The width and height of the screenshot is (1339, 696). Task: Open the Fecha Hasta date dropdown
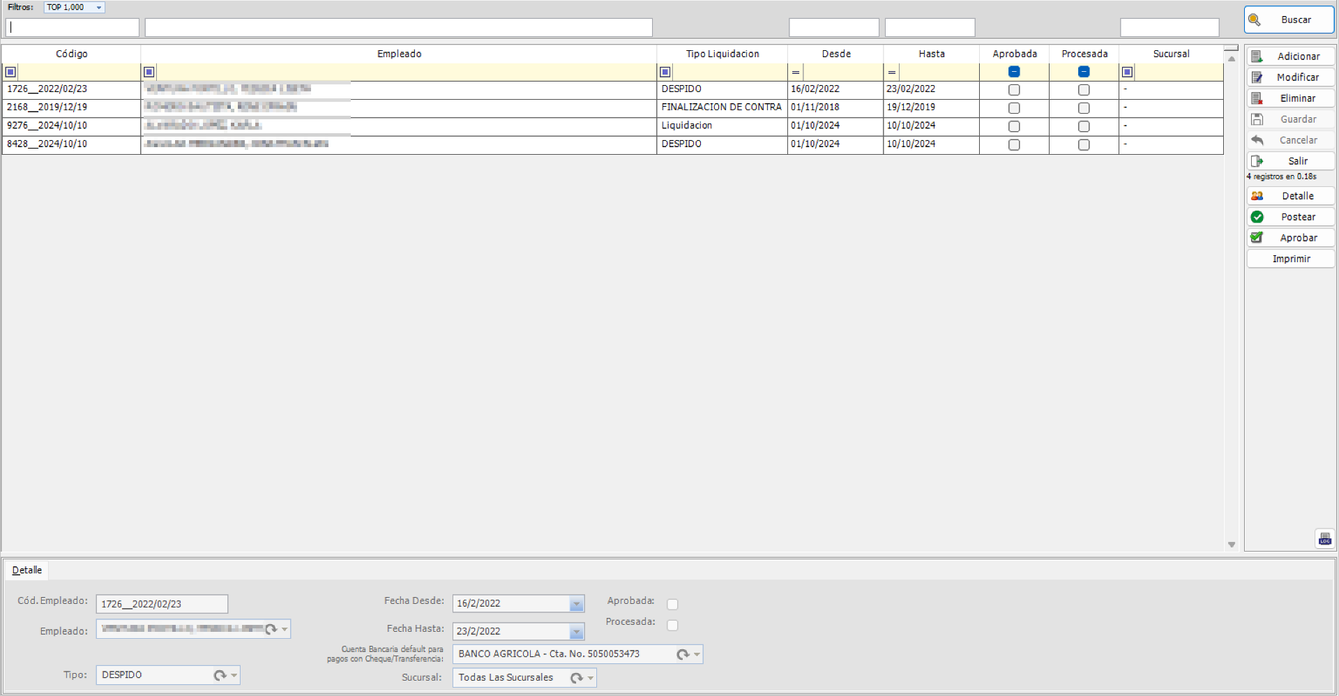[576, 631]
